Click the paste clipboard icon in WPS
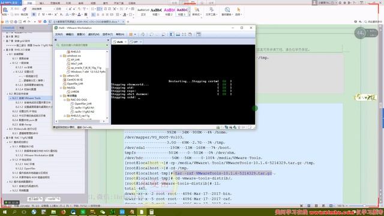Screen dimensions: 384x216 pyautogui.click(x=5, y=10)
